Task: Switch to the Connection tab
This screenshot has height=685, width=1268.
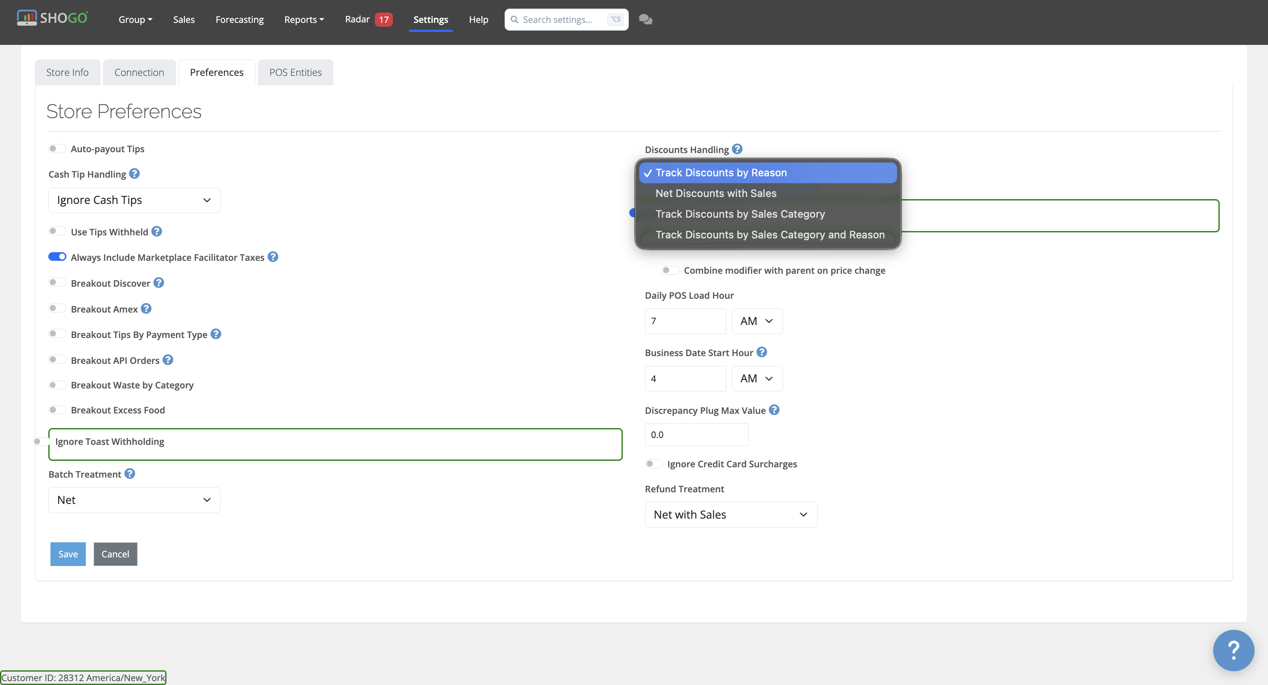Action: (139, 72)
